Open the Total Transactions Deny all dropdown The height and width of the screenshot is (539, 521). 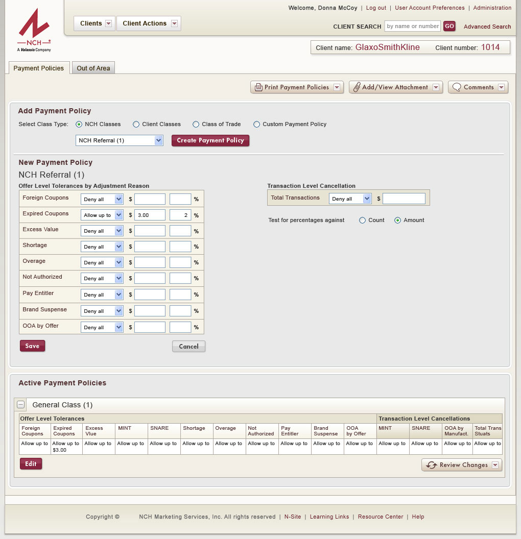367,199
